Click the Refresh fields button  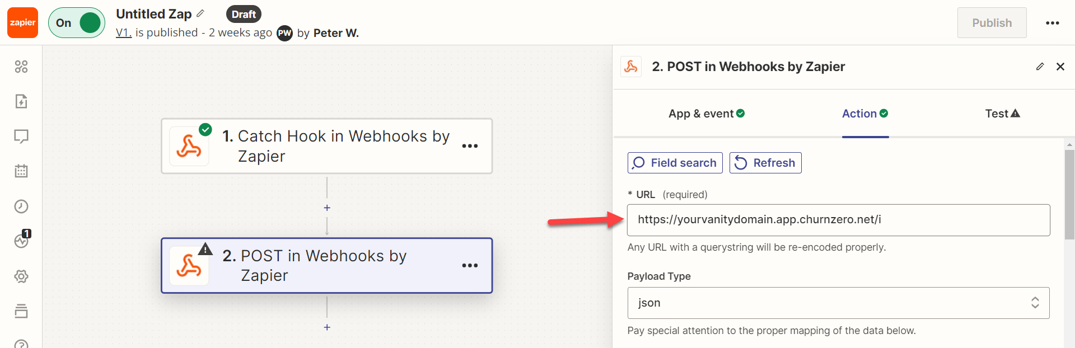(765, 163)
